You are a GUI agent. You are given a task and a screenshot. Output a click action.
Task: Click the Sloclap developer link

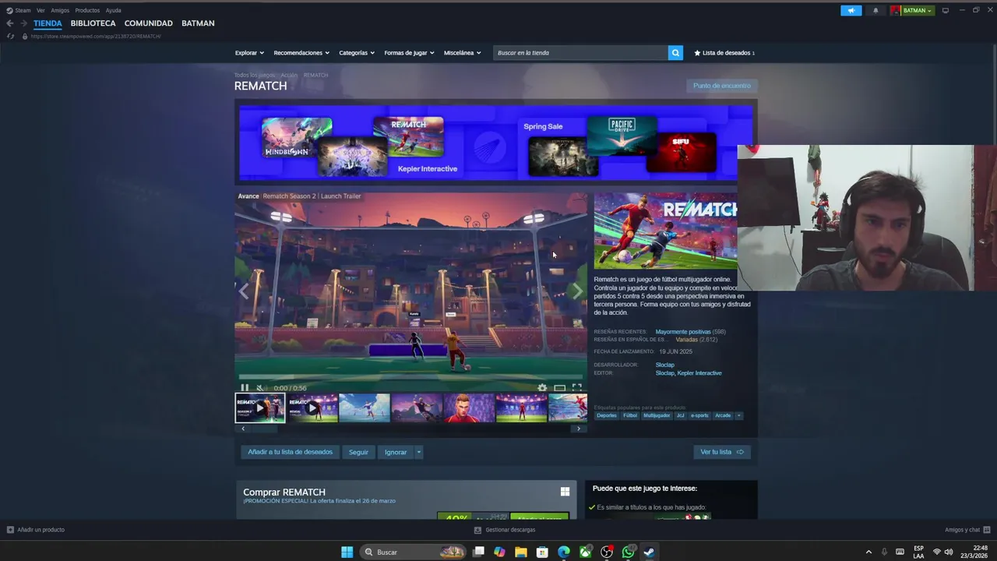point(664,365)
